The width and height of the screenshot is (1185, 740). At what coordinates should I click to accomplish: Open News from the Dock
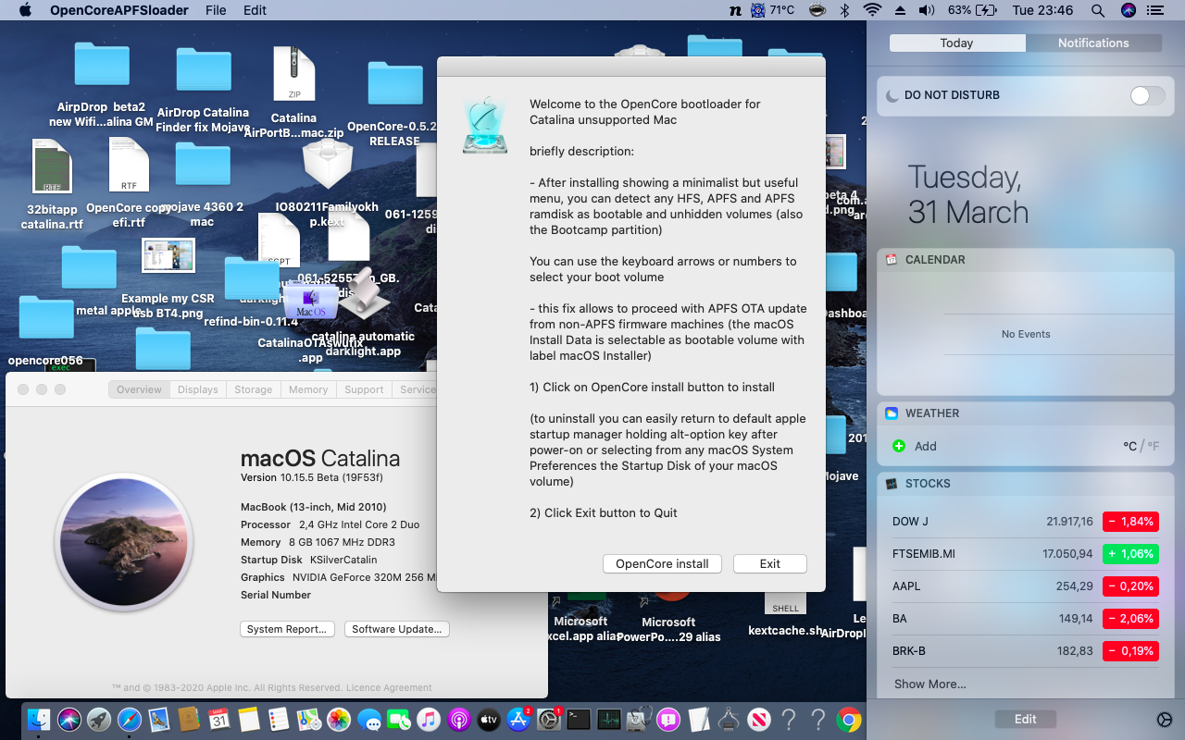click(758, 719)
